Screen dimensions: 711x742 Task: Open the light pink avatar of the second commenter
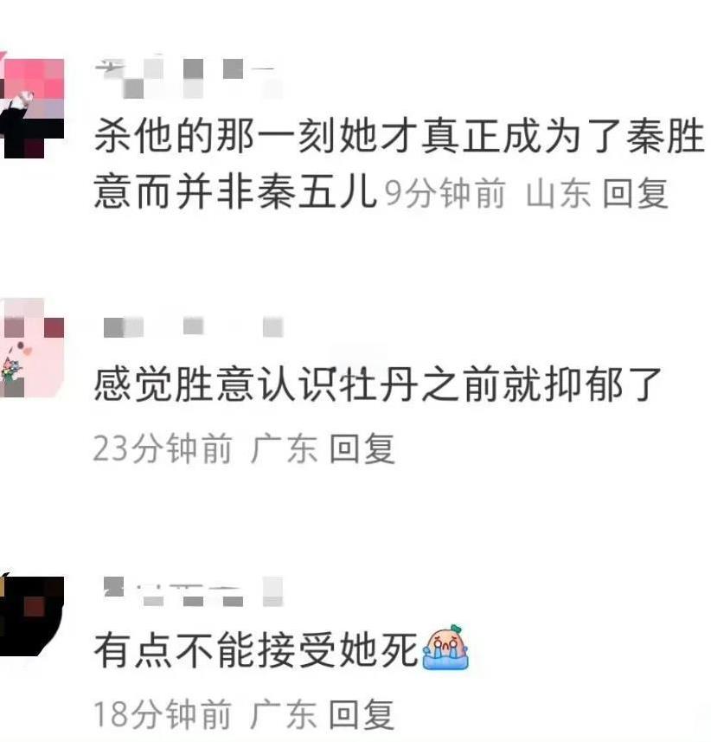pyautogui.click(x=32, y=348)
